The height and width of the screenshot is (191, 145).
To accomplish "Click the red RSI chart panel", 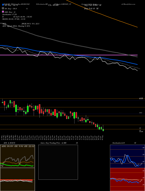I will (x=127, y=179).
